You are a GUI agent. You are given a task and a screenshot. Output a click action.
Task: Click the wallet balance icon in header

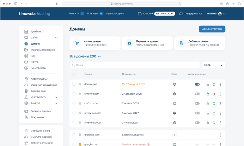coord(139,14)
